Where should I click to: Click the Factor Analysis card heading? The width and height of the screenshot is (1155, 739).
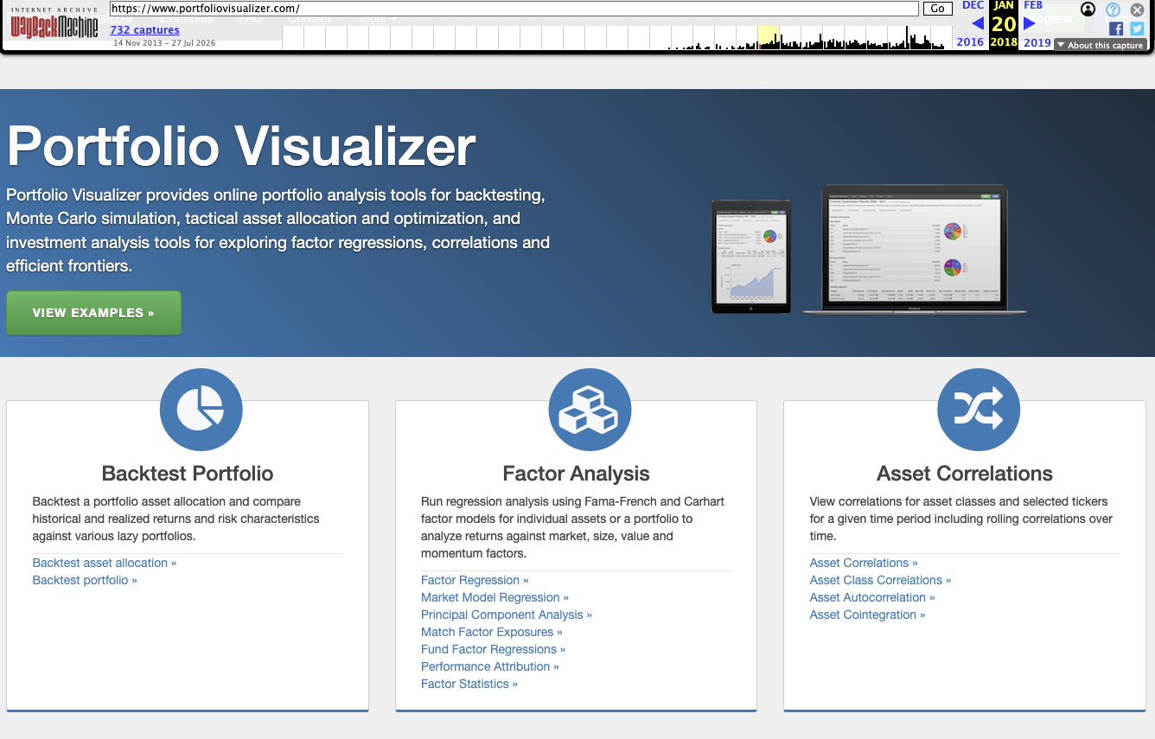point(576,474)
